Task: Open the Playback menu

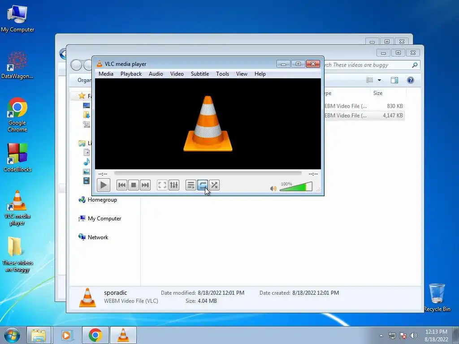Action: click(131, 74)
